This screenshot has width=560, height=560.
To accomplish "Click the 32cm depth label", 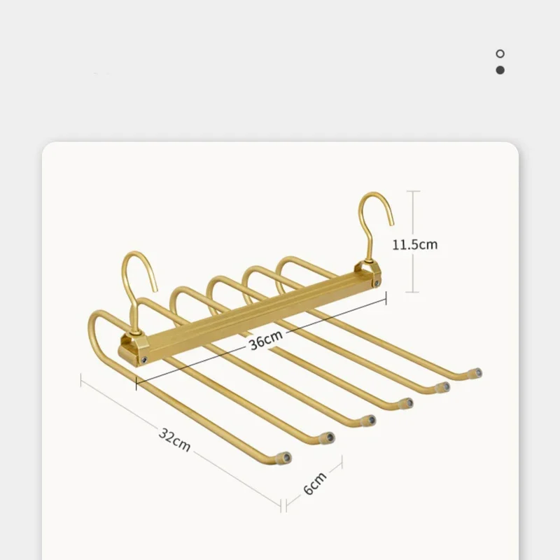I will (x=174, y=440).
